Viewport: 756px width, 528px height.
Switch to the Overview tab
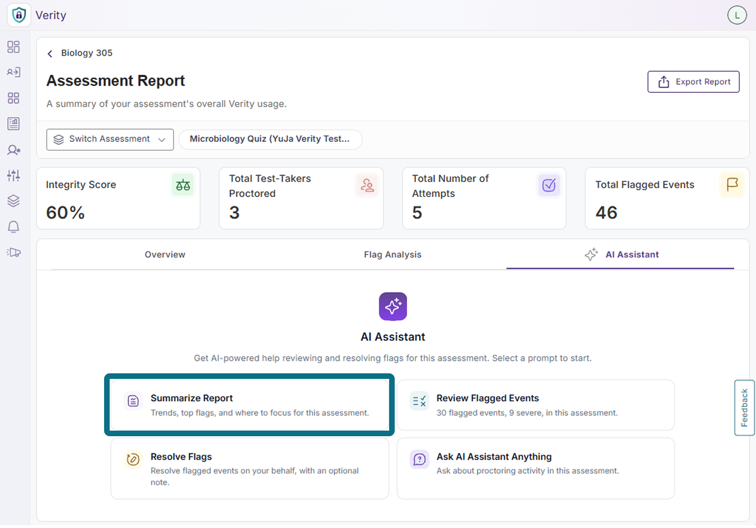click(165, 255)
